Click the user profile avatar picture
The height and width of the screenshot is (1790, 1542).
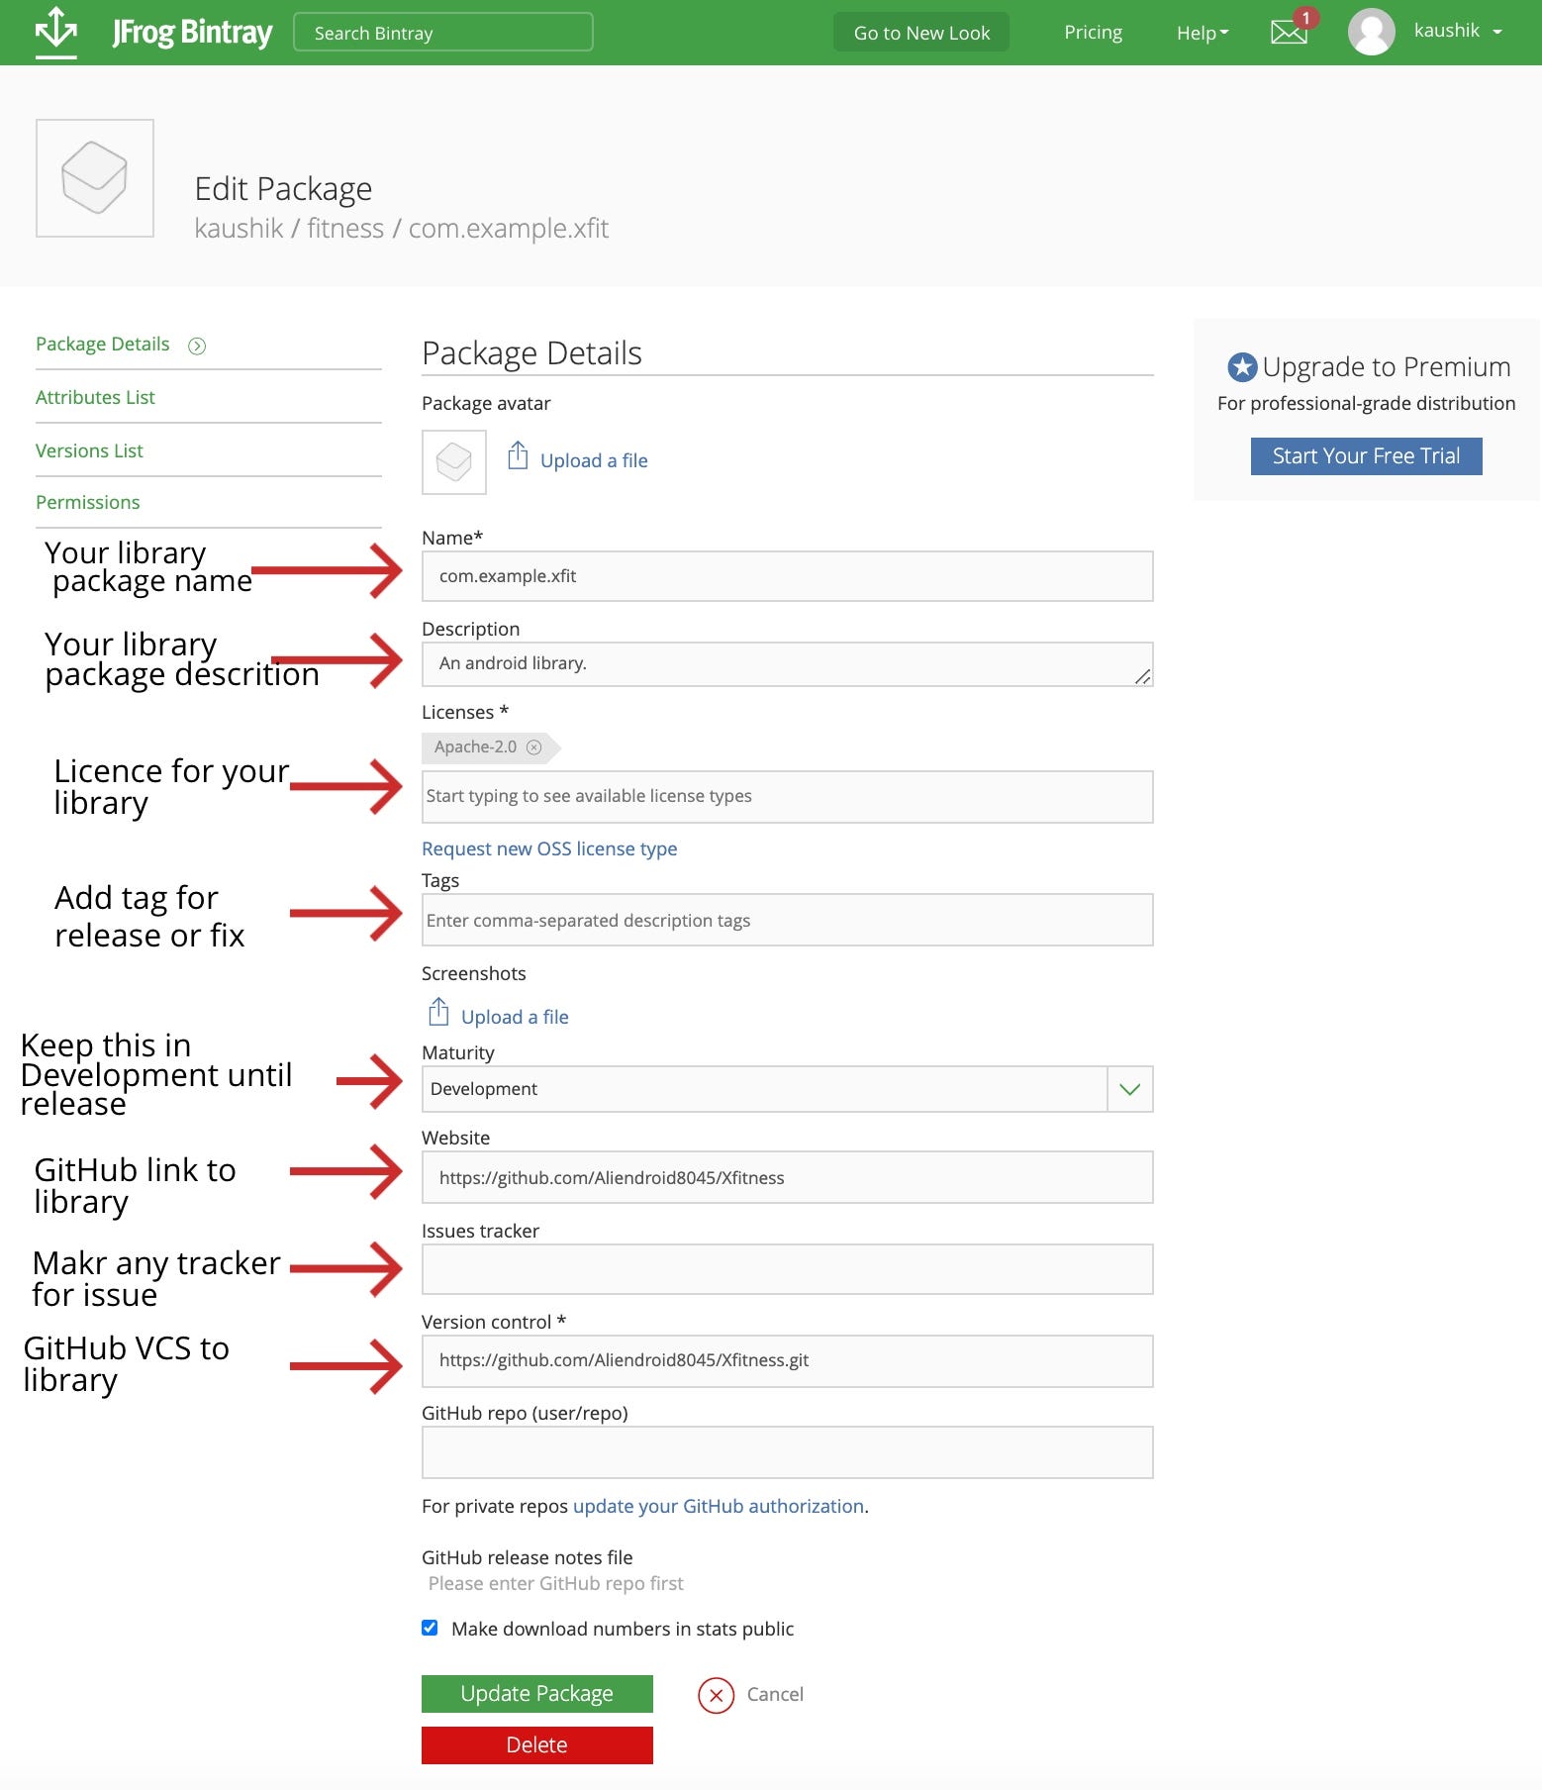[1371, 31]
